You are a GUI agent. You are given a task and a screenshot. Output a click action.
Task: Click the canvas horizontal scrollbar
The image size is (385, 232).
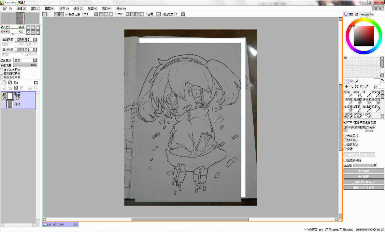coord(191,219)
